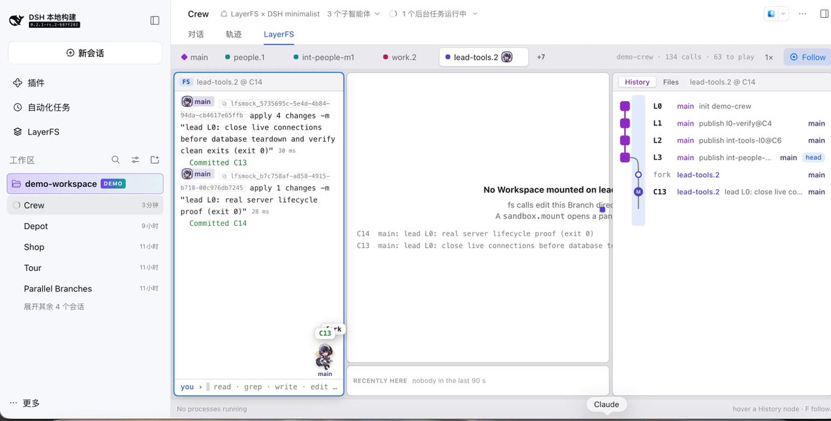Viewport: 831px width, 421px height.
Task: Select the people.1 branch tab
Action: [245, 57]
